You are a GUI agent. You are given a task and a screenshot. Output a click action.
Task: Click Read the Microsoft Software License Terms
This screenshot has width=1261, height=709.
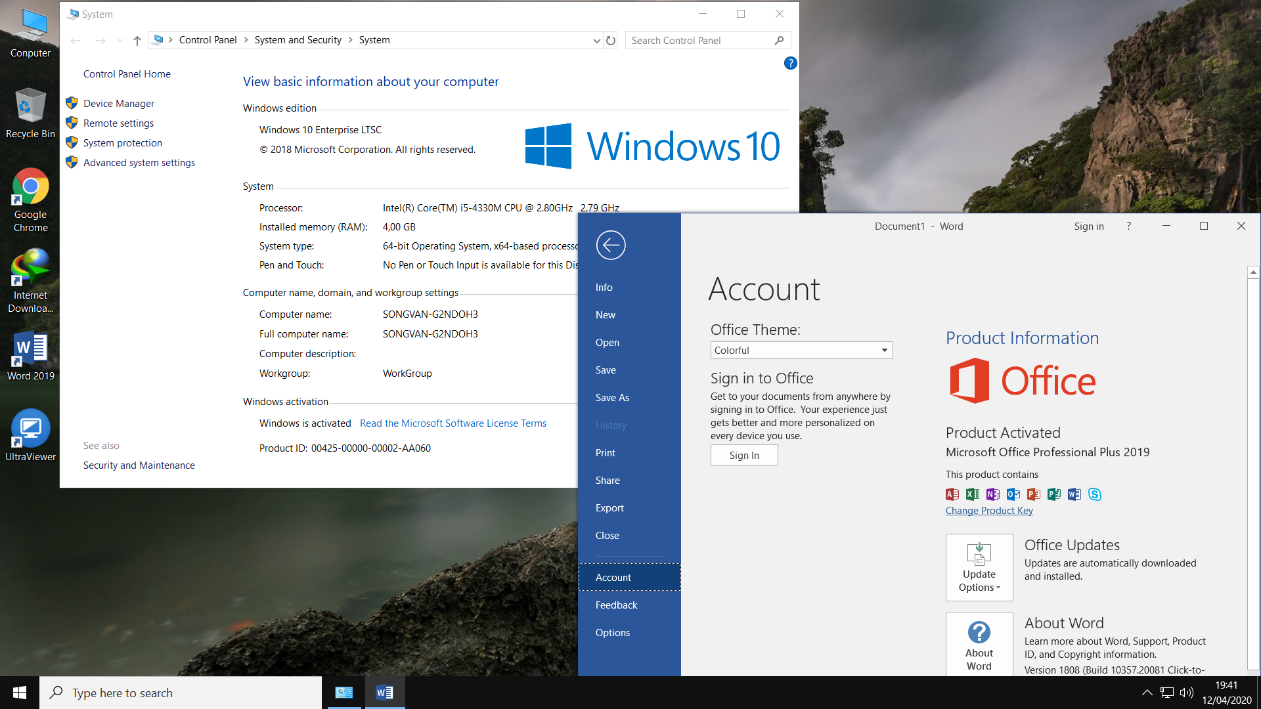[453, 423]
